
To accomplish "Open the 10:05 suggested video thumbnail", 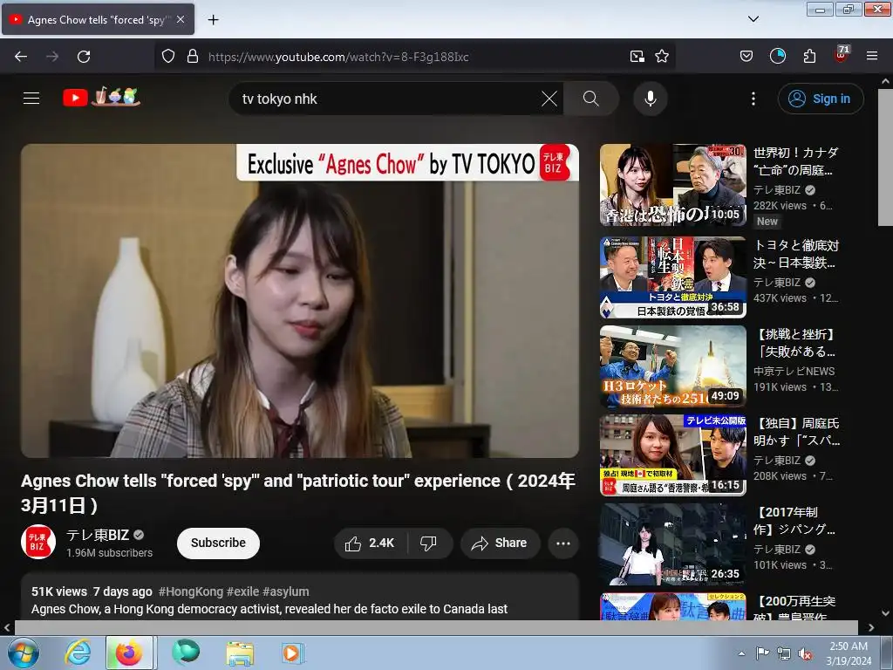I will coord(672,185).
